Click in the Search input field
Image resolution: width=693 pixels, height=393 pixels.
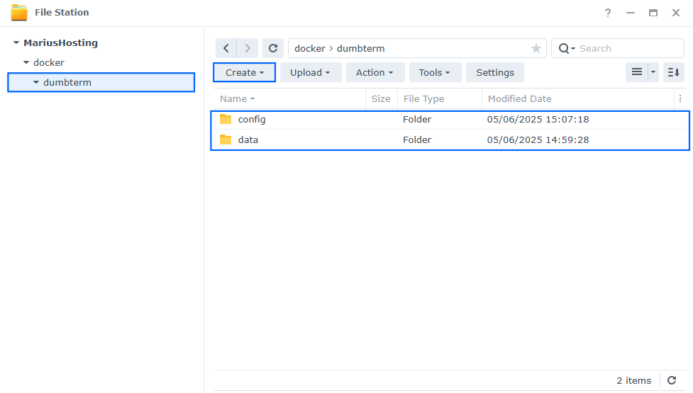tap(630, 48)
